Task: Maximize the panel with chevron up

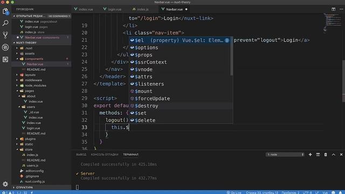Action: click(333, 155)
